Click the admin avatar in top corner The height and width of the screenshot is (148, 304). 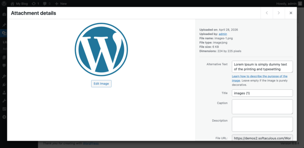click(x=300, y=3)
